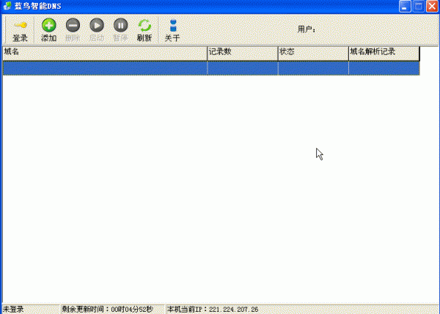Click the green 添加 add icon
The height and width of the screenshot is (314, 440).
pyautogui.click(x=49, y=26)
